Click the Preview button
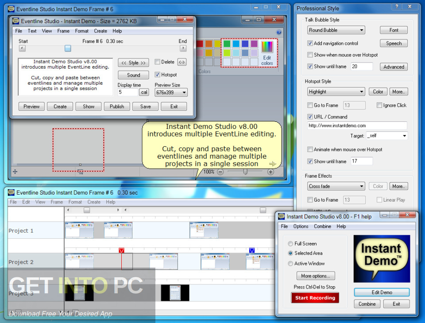This screenshot has height=323, width=425. click(31, 106)
